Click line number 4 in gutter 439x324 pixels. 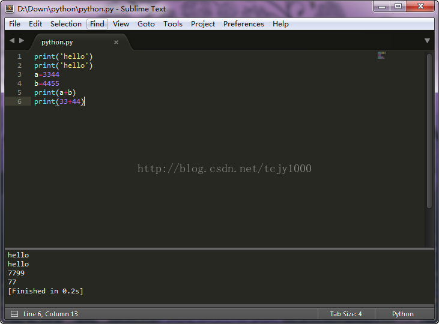19,83
